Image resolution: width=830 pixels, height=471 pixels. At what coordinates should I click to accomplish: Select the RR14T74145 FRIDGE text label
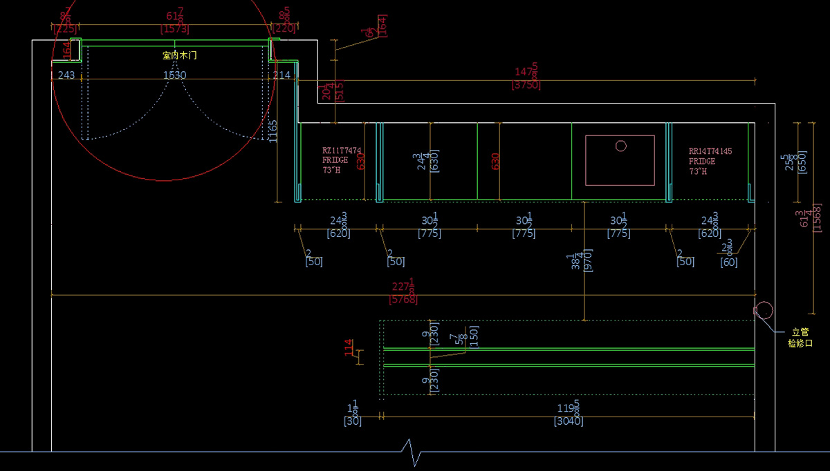(x=710, y=161)
